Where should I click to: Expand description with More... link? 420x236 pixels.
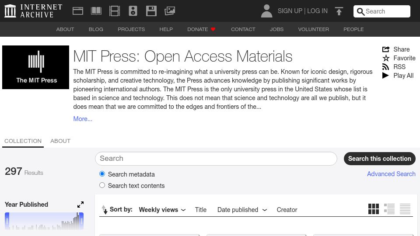[83, 119]
